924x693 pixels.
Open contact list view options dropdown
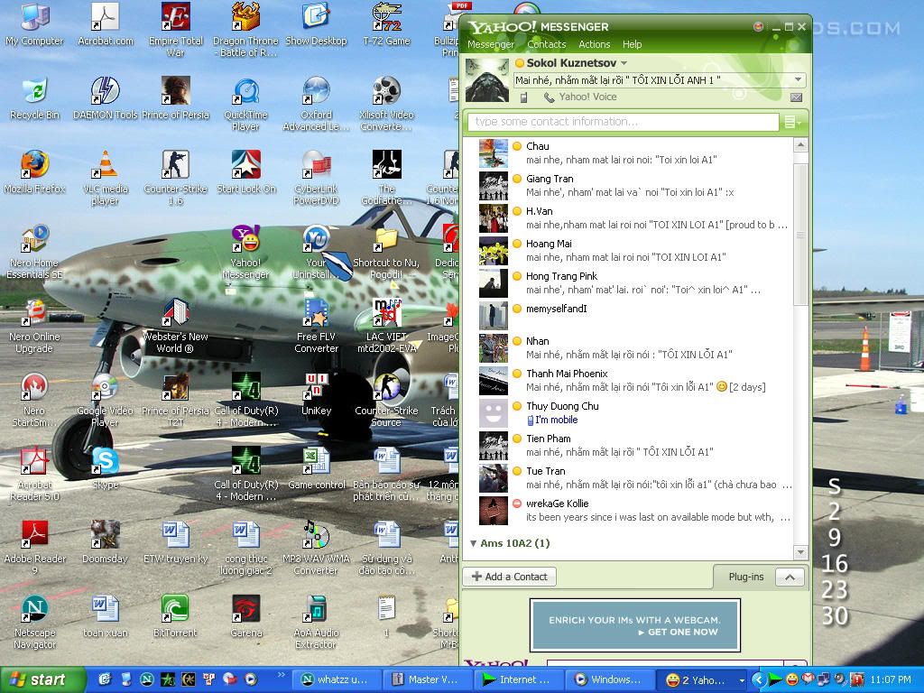coord(793,122)
